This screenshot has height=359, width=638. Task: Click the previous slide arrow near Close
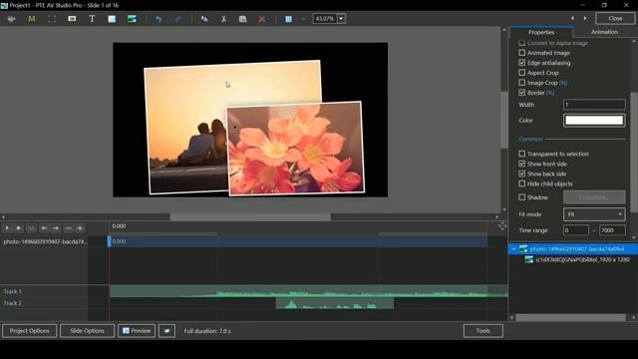tap(572, 18)
